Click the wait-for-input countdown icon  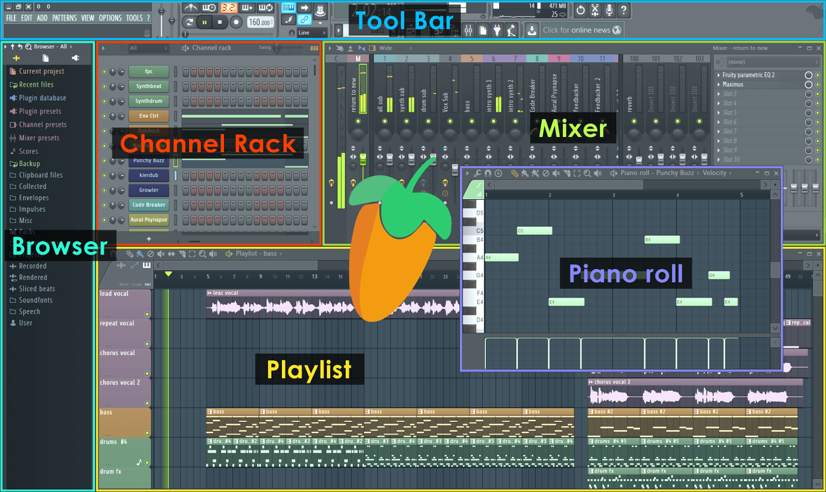[209, 8]
